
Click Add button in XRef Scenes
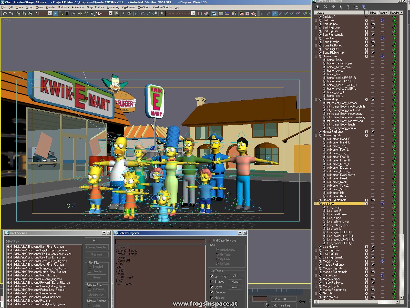(x=97, y=240)
